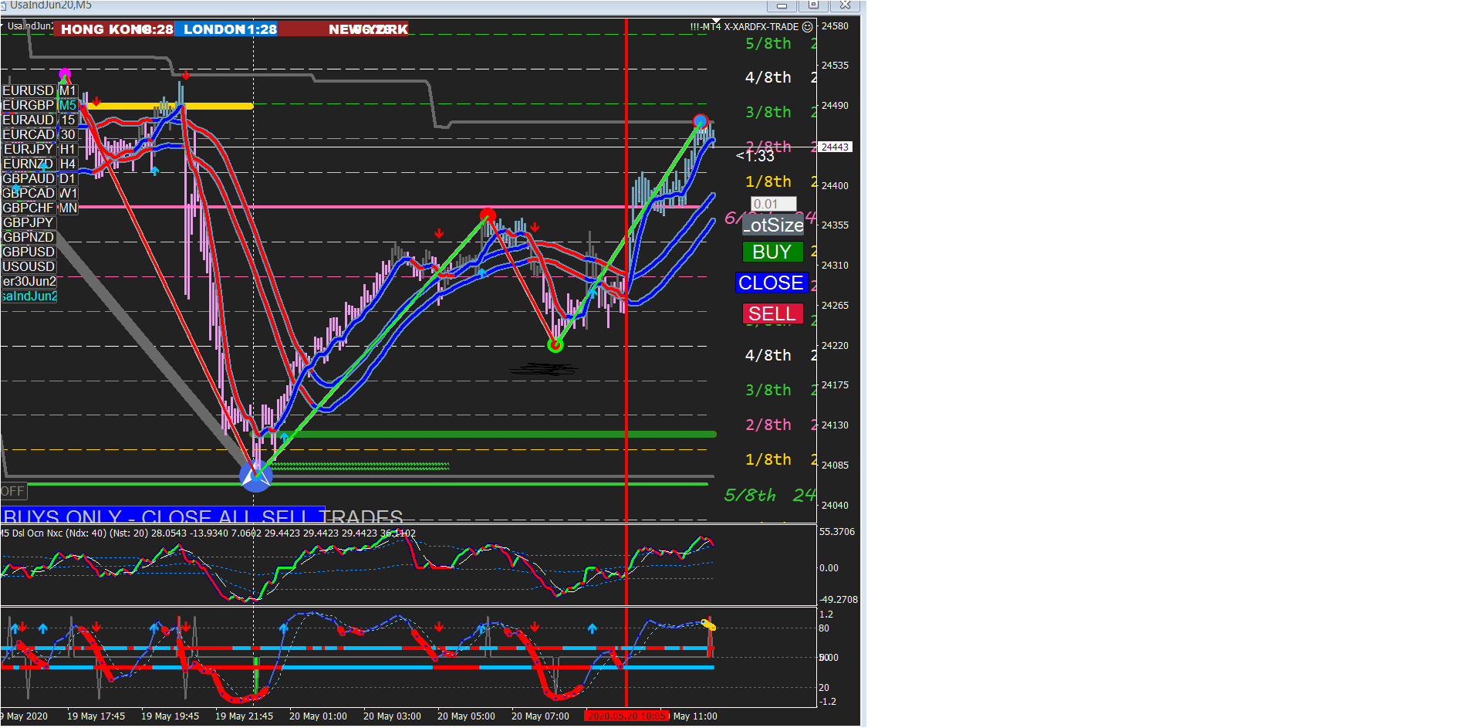The width and height of the screenshot is (1462, 728).
Task: Click the 19 May 21:45 time label
Action: tap(244, 716)
